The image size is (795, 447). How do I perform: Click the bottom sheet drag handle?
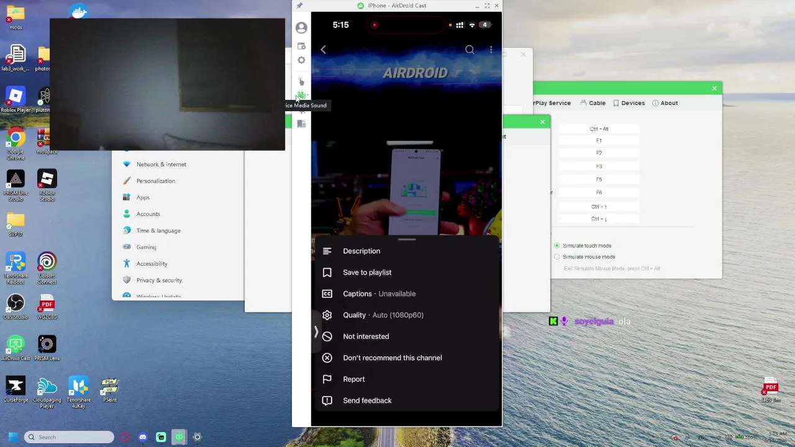pos(407,240)
